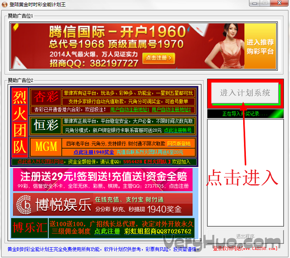Click the 进入计划系统 button
This screenshot has width=290, height=258.
[x=245, y=93]
